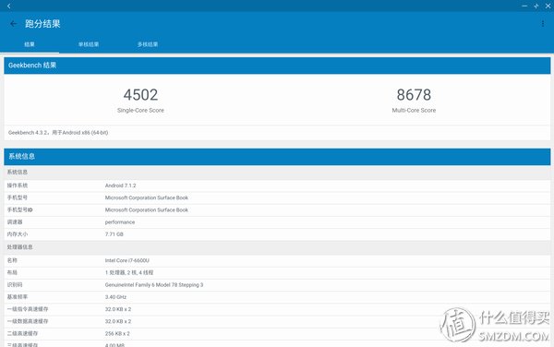Viewport: 554px width, 347px height.
Task: Click the Geekbench 4.3.2 version text
Action: pos(58,133)
